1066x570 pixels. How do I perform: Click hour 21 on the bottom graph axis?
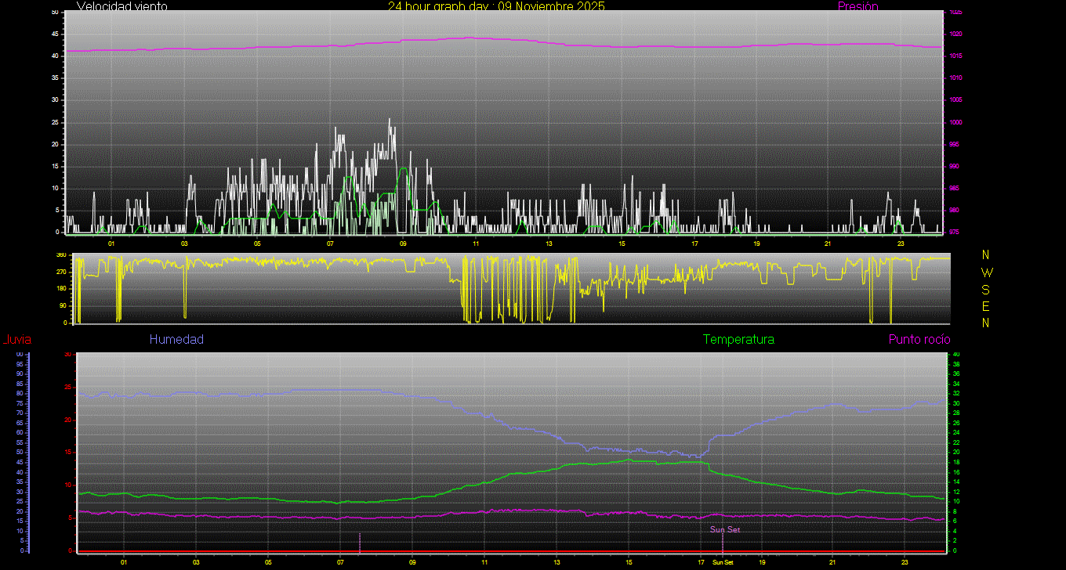(x=832, y=562)
